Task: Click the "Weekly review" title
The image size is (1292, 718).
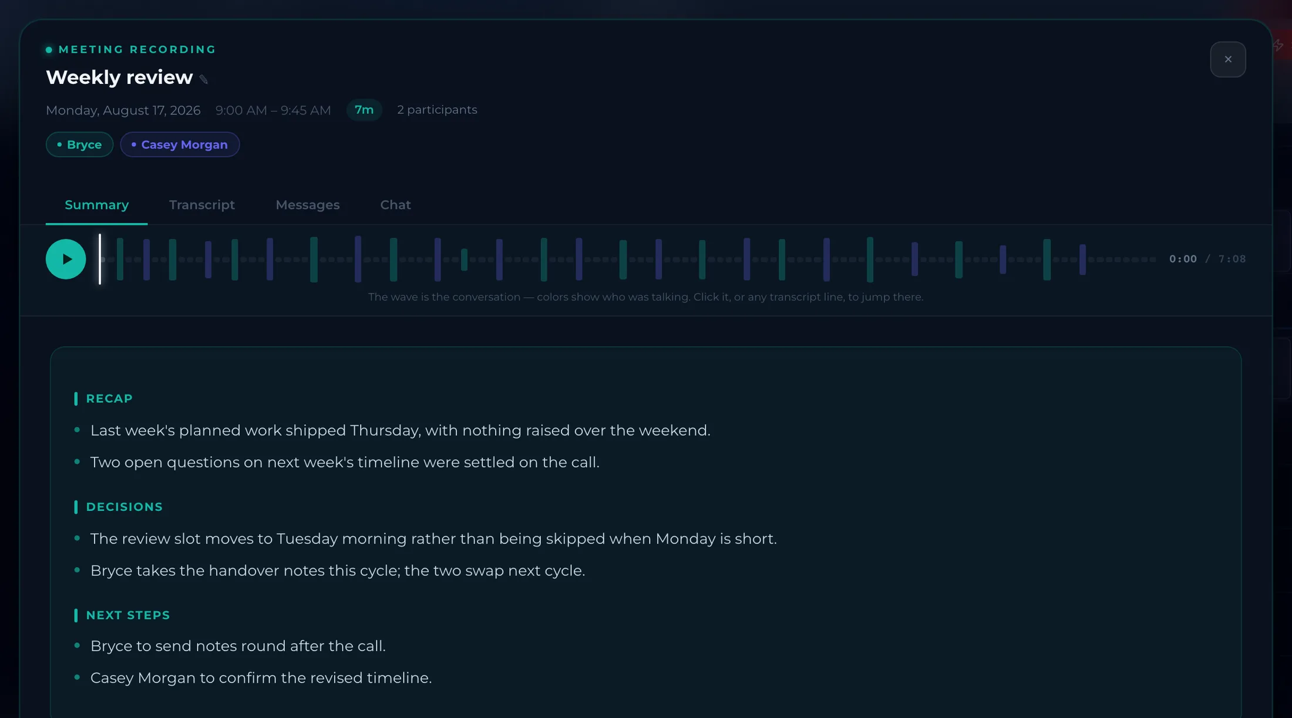Action: [119, 77]
